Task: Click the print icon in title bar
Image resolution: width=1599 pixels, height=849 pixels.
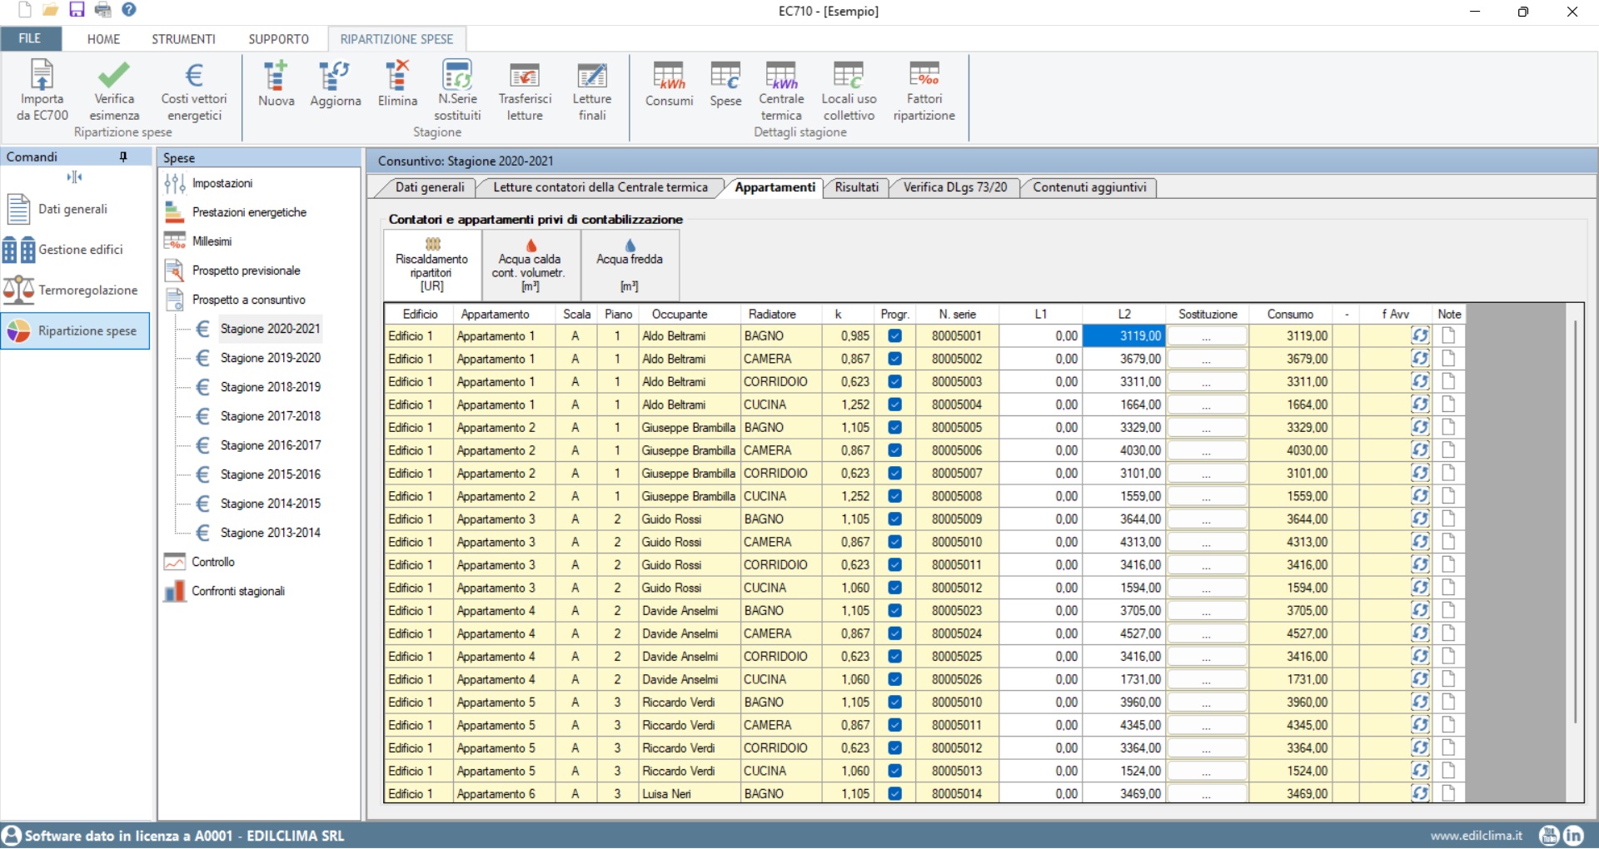Action: (102, 10)
